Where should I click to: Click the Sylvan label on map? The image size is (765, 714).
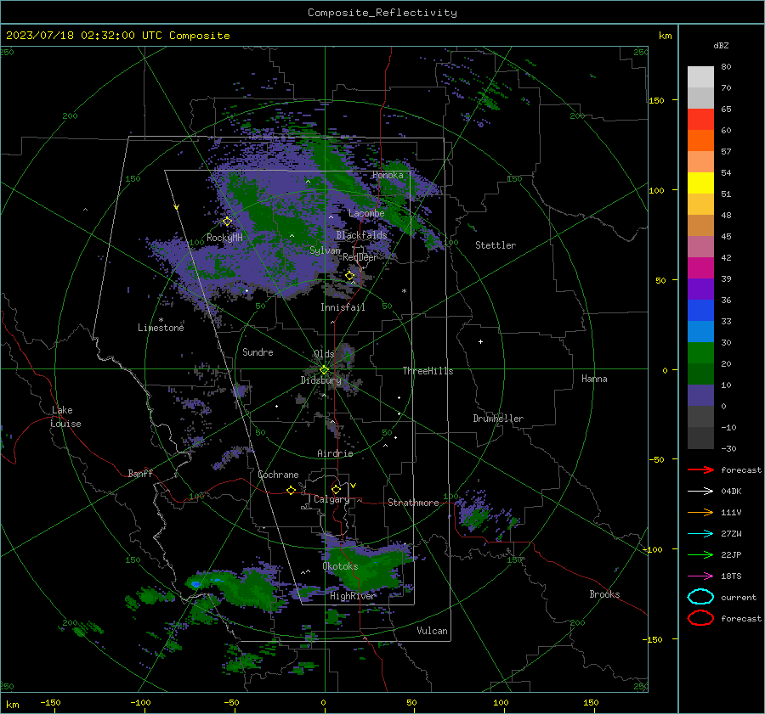tap(325, 250)
